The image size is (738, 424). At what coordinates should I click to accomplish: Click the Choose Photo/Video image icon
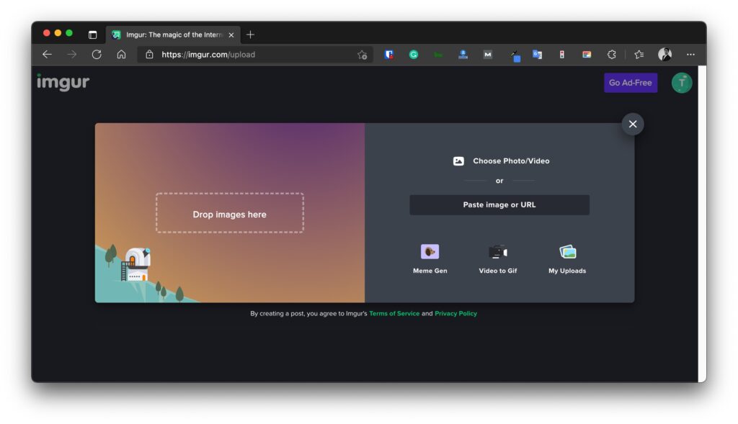coord(459,161)
